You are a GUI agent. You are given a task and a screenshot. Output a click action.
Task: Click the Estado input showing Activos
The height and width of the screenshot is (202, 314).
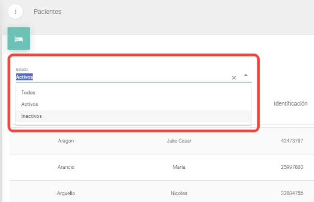click(x=119, y=77)
